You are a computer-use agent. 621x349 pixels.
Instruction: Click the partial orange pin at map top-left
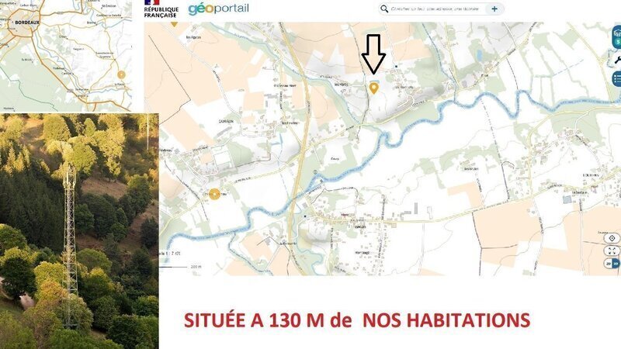point(174,22)
